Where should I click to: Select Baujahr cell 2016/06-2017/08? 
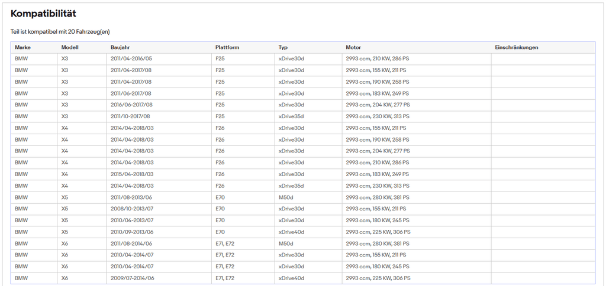pos(131,105)
